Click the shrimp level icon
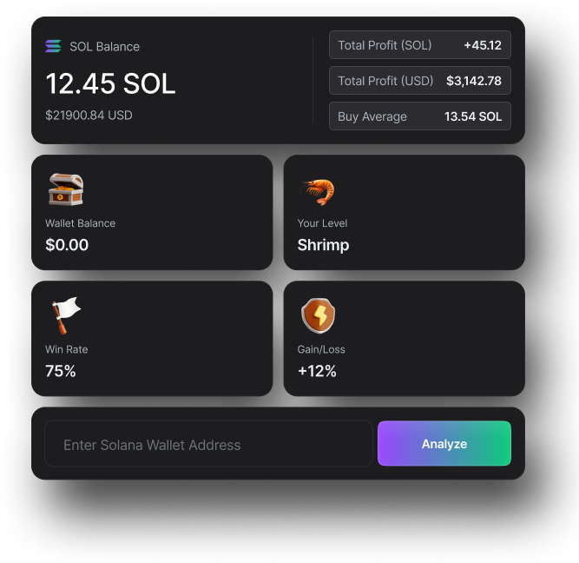The height and width of the screenshot is (563, 579). pos(318,191)
